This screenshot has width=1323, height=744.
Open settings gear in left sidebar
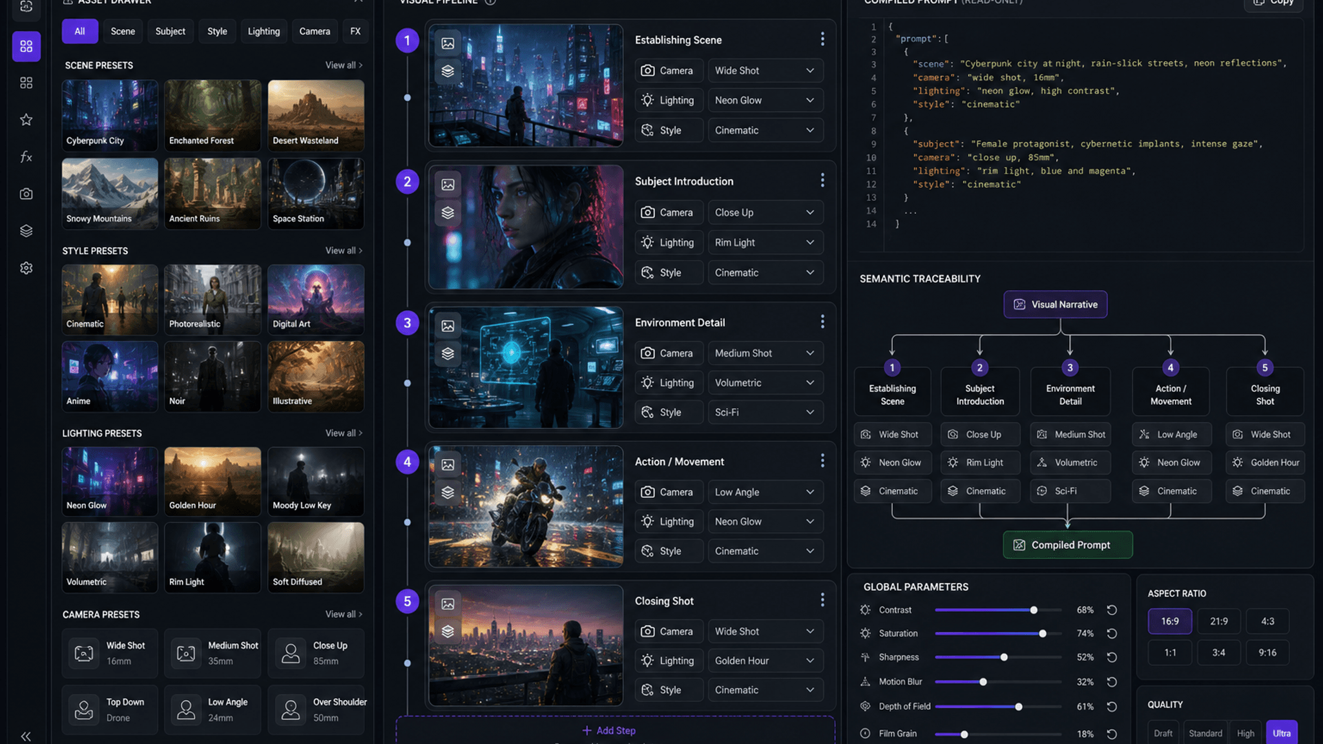[x=26, y=268]
